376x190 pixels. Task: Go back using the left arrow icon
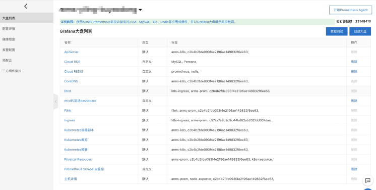pos(26,6)
